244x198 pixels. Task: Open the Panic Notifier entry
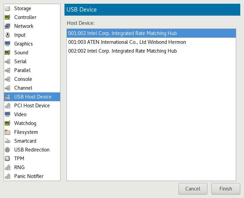pos(29,176)
